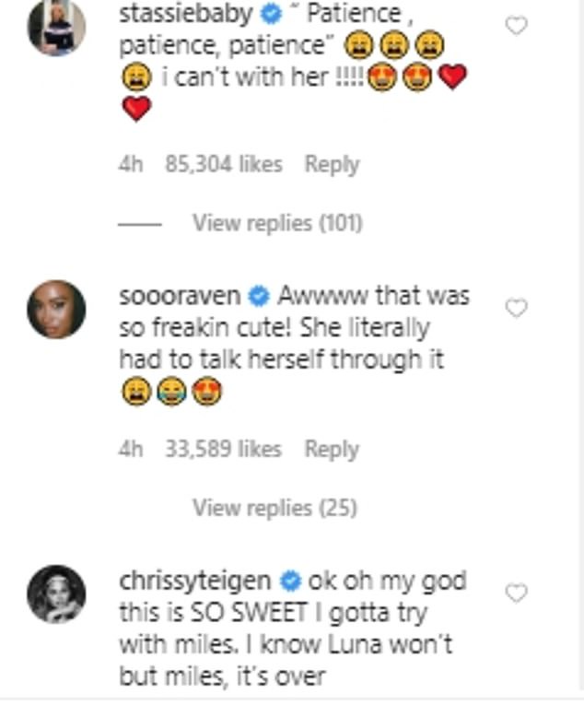View the 85,304 likes list
584x705 pixels.
(223, 165)
